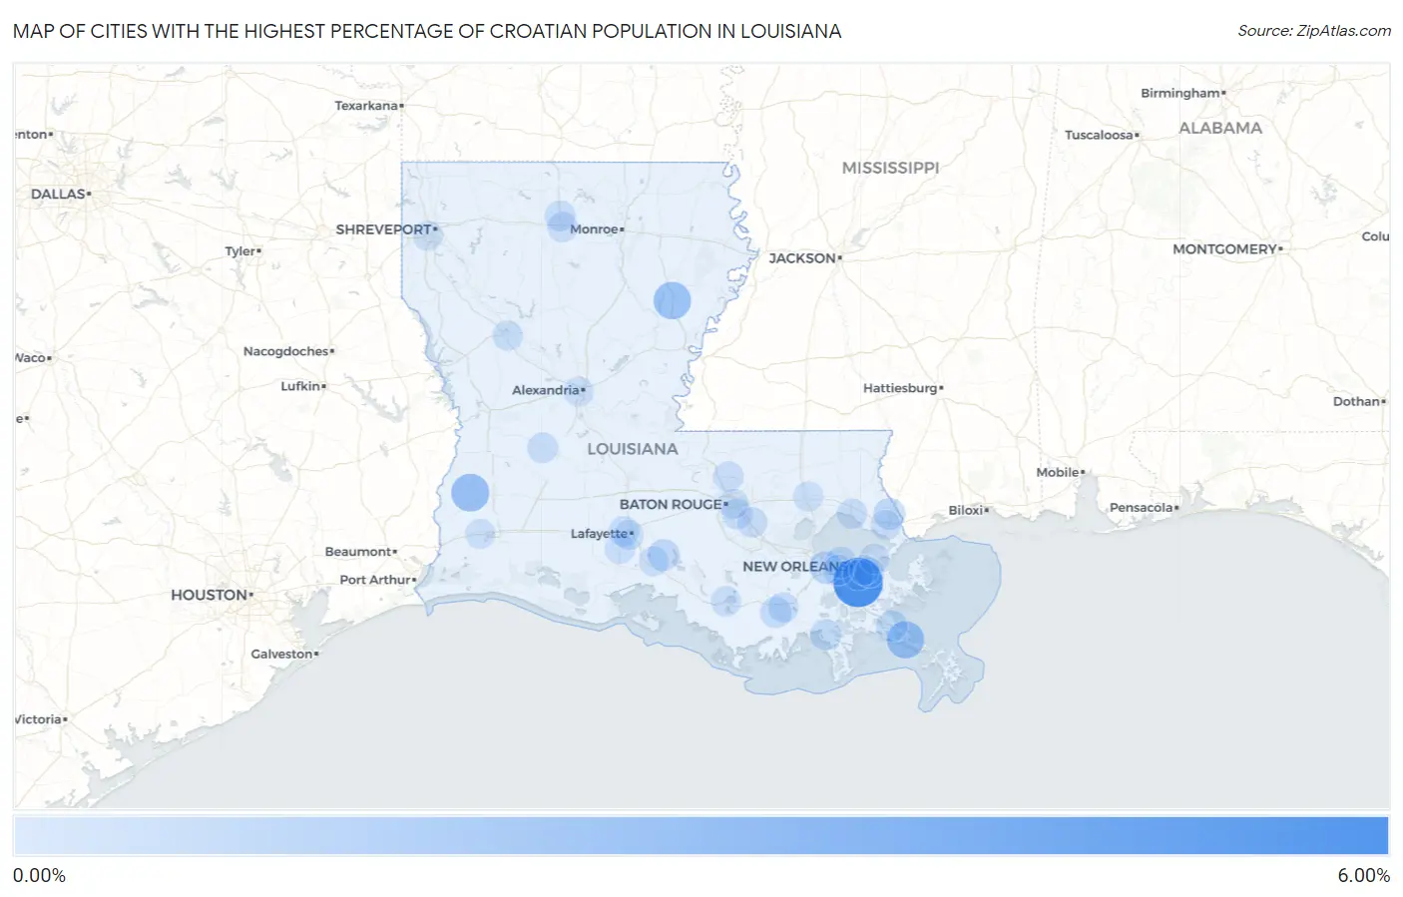The image size is (1403, 897).
Task: Click the HOUSTON city label
Action: 209,595
